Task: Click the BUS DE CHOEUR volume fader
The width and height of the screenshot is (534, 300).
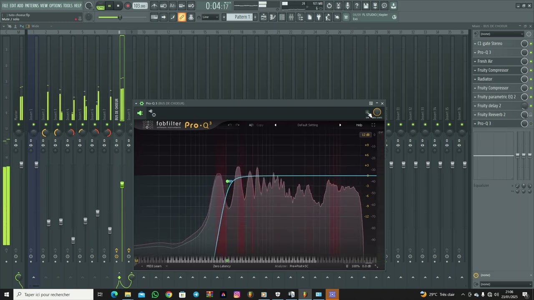Action: [122, 185]
